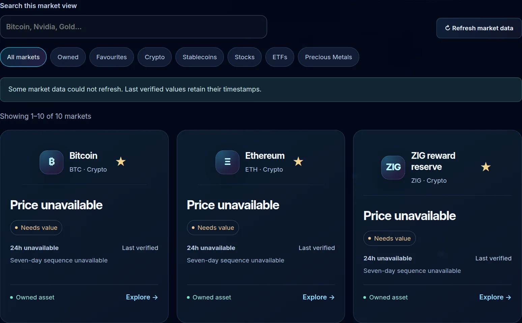Click Needs value badge on Ethereum card
The height and width of the screenshot is (323, 522).
213,228
